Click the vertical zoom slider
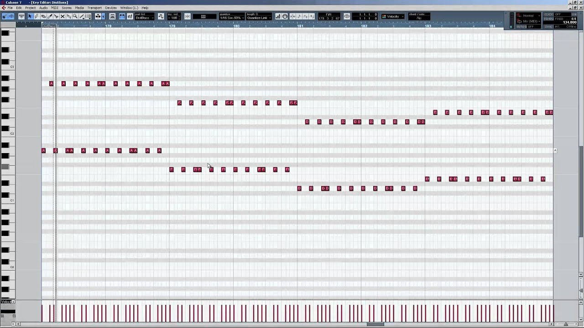The image size is (584, 328). point(581,291)
